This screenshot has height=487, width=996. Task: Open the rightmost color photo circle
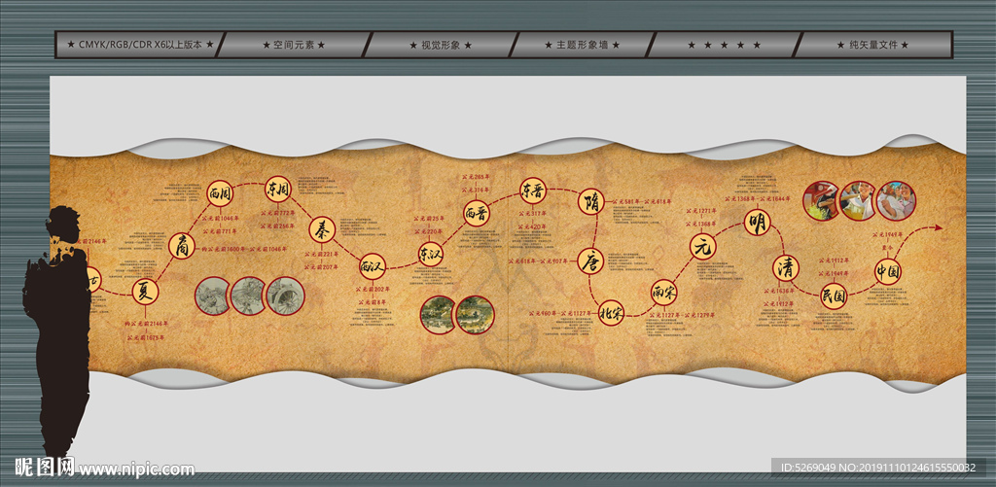click(x=896, y=200)
